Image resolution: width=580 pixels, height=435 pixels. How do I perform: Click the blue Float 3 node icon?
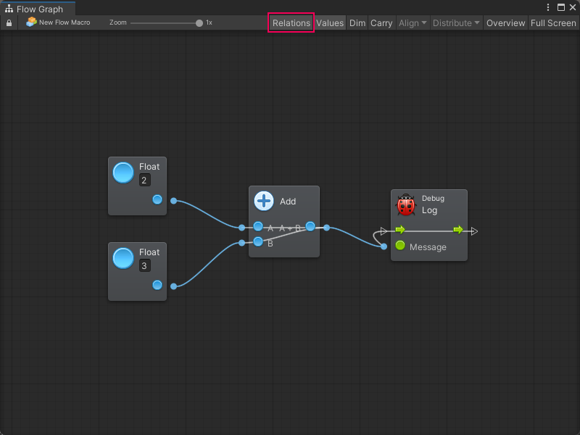click(x=123, y=258)
